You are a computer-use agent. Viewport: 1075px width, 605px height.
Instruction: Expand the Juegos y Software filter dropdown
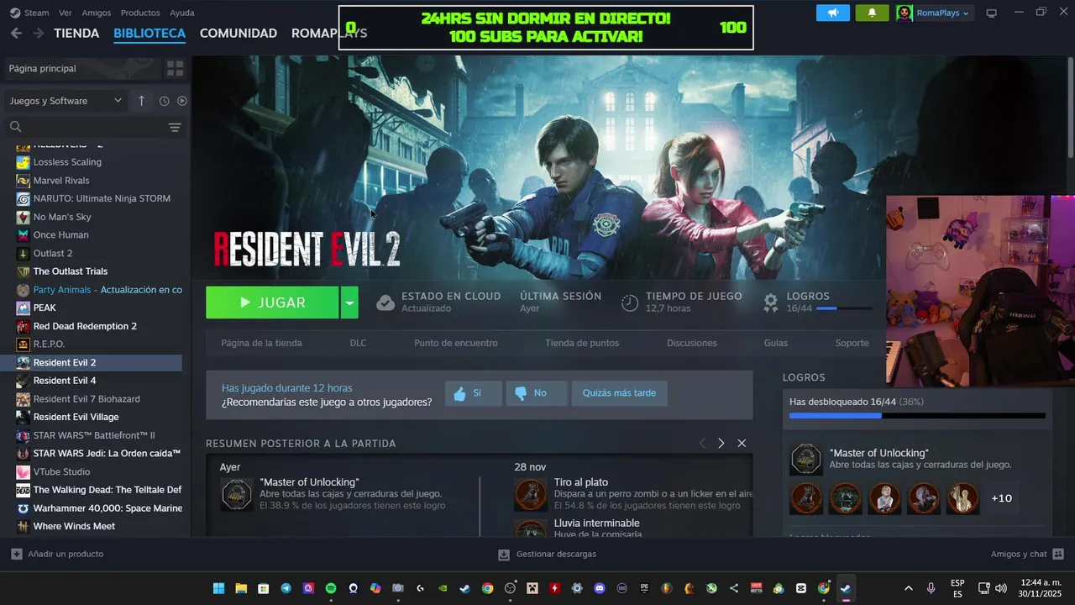66,101
